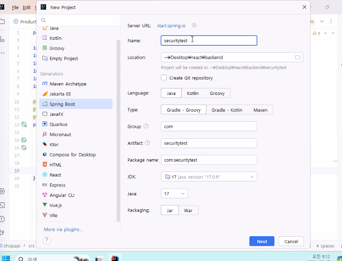
Task: Enable Create Git repository checkbox
Action: [x=164, y=78]
